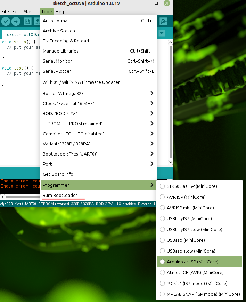Close the Arduino window
Viewport: 246px width, 302px height.
coord(167,3)
